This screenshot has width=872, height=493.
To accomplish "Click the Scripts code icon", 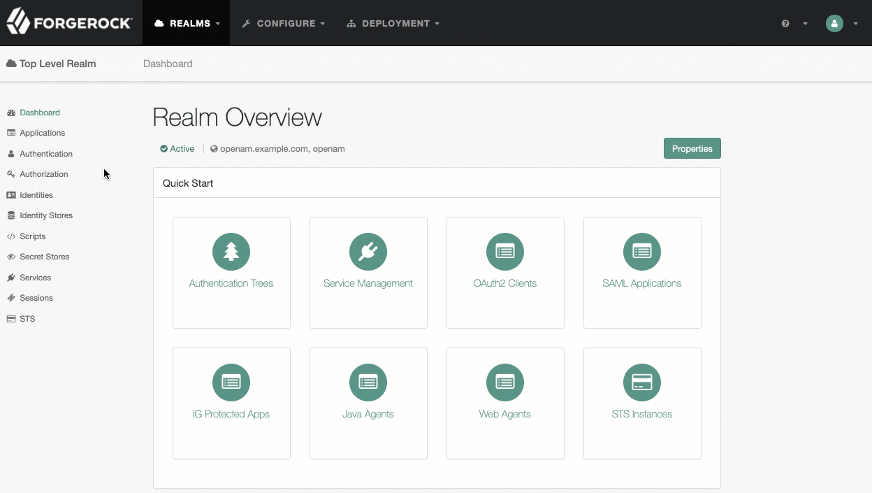I will coord(11,236).
